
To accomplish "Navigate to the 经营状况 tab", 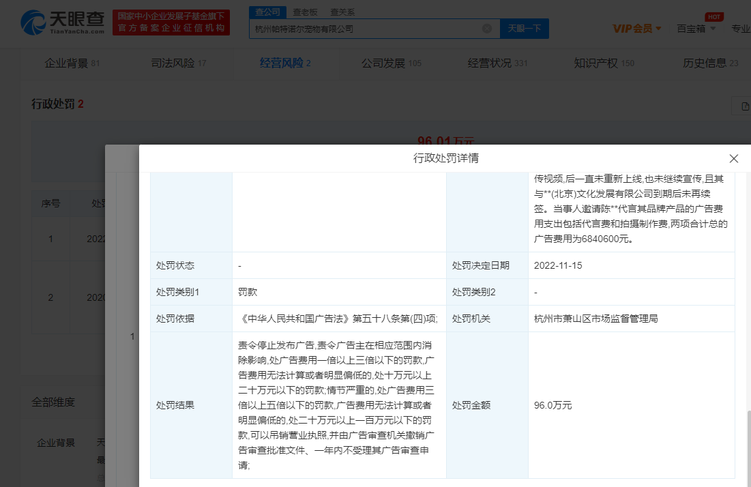I will click(497, 63).
